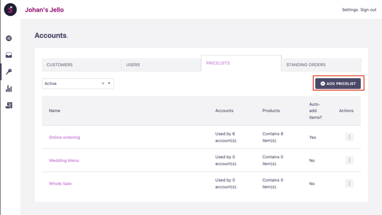The width and height of the screenshot is (382, 215).
Task: Clear the Active filter with the x
Action: 103,83
